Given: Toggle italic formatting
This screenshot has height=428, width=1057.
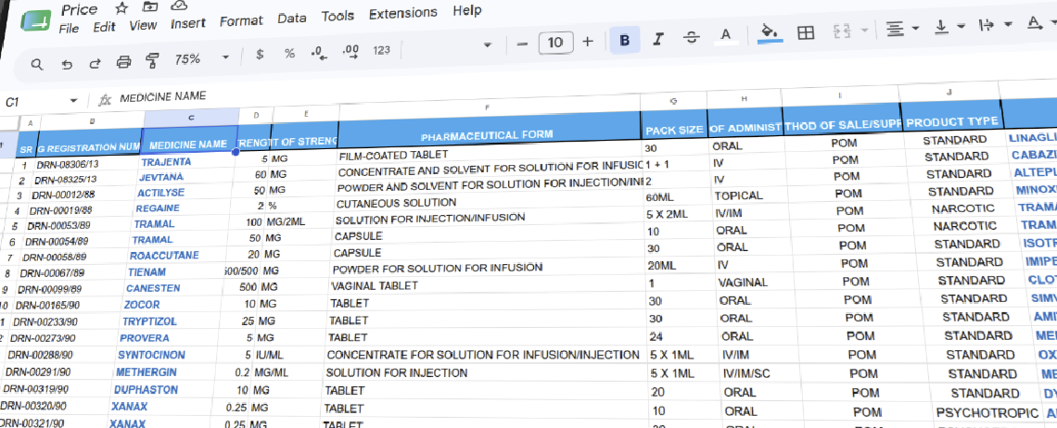Looking at the screenshot, I should pyautogui.click(x=658, y=40).
